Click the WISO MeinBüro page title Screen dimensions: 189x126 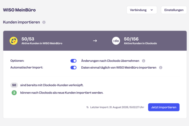pos(20,10)
